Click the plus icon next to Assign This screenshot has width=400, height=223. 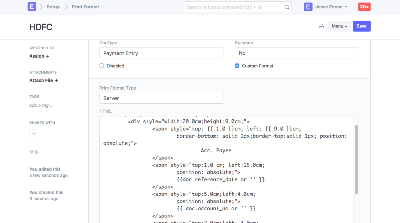pyautogui.click(x=48, y=56)
